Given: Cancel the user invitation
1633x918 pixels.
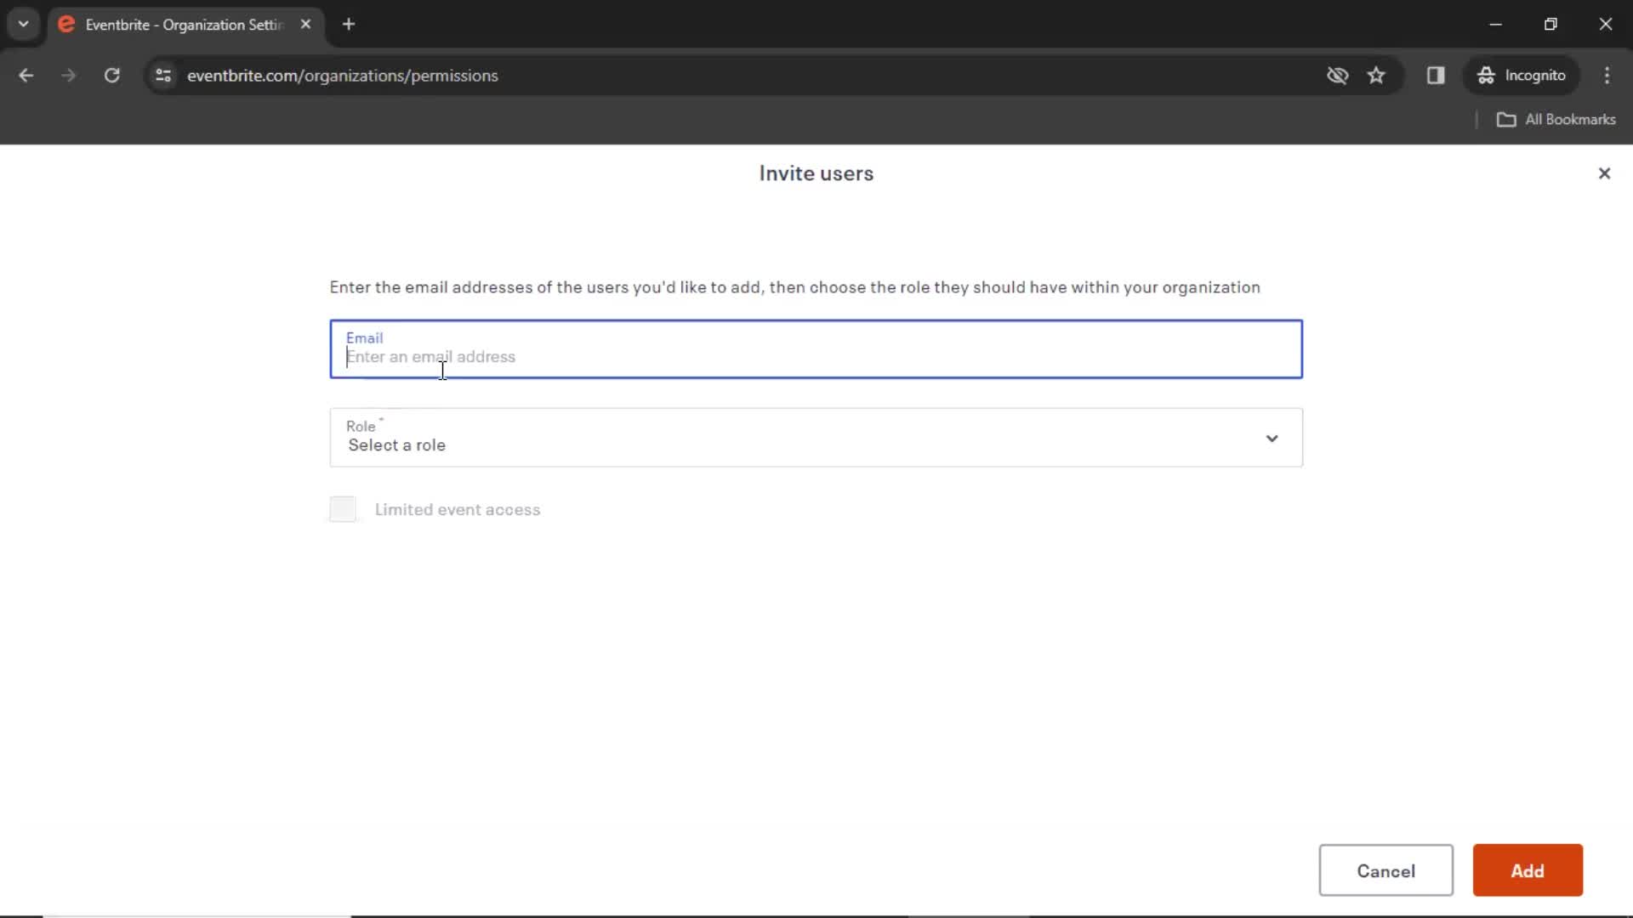Looking at the screenshot, I should (x=1385, y=870).
